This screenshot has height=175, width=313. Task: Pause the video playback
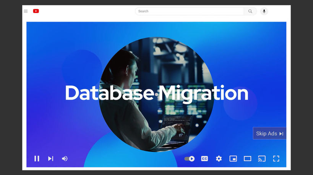click(x=37, y=159)
